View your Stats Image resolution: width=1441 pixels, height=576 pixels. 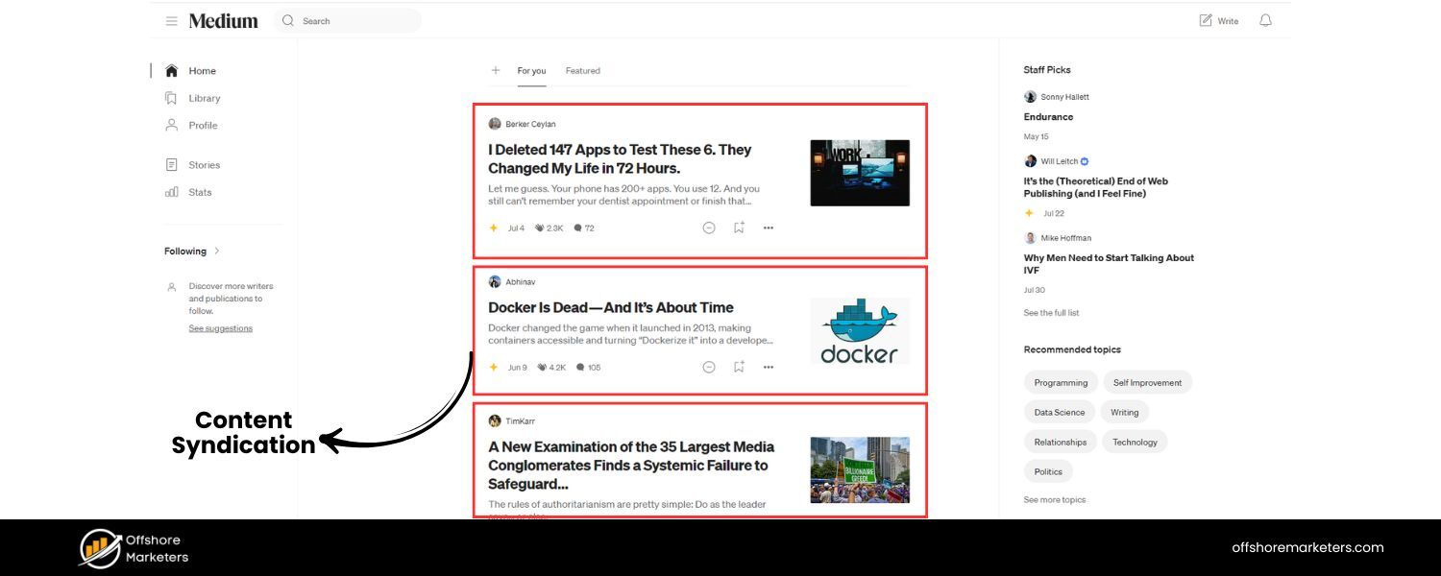[x=200, y=192]
